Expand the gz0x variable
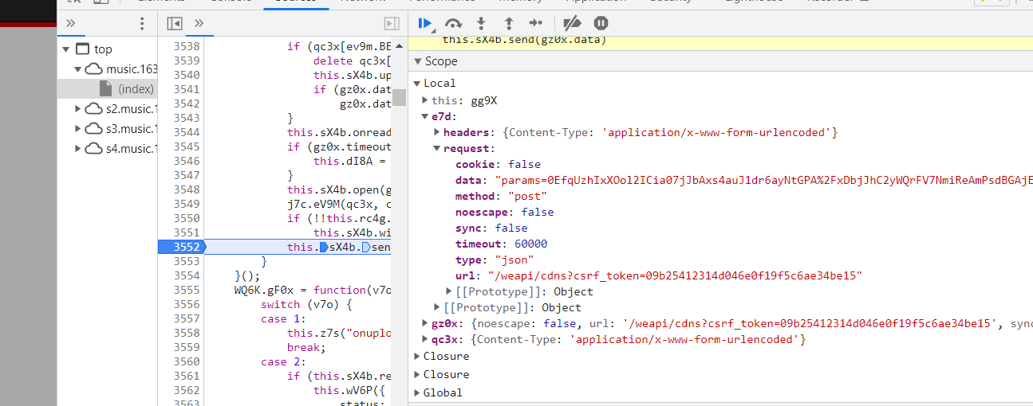Viewport: 1033px width, 406px height. tap(425, 323)
